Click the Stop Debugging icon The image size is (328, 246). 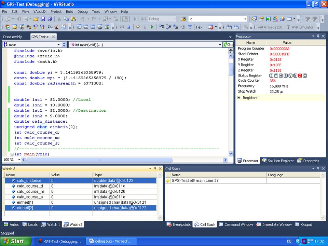coord(129,27)
